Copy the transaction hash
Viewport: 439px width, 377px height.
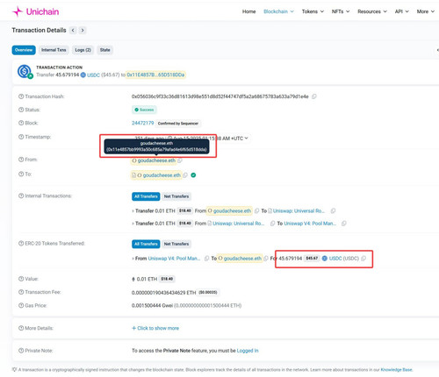click(314, 96)
